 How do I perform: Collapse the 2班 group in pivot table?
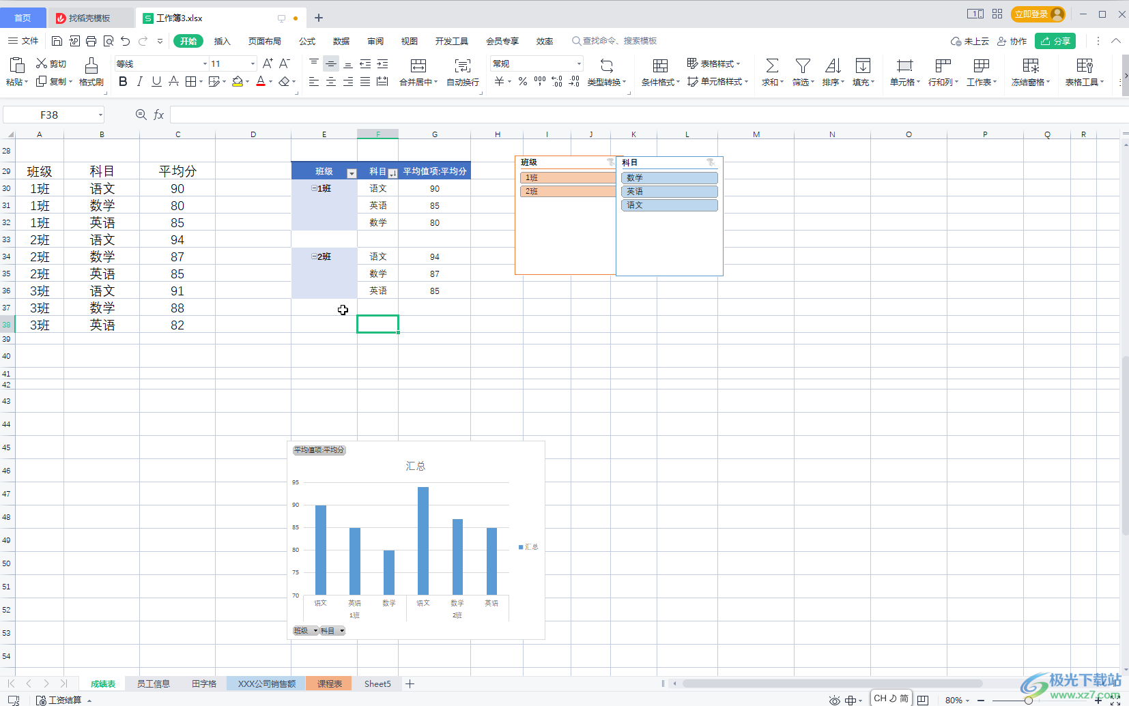point(314,256)
